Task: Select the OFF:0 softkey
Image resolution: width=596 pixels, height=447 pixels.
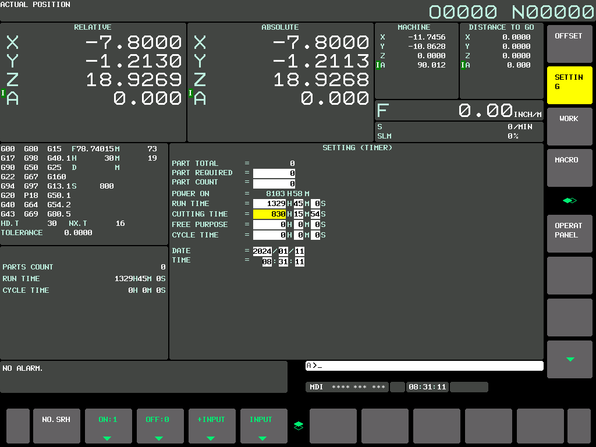Action: point(160,425)
